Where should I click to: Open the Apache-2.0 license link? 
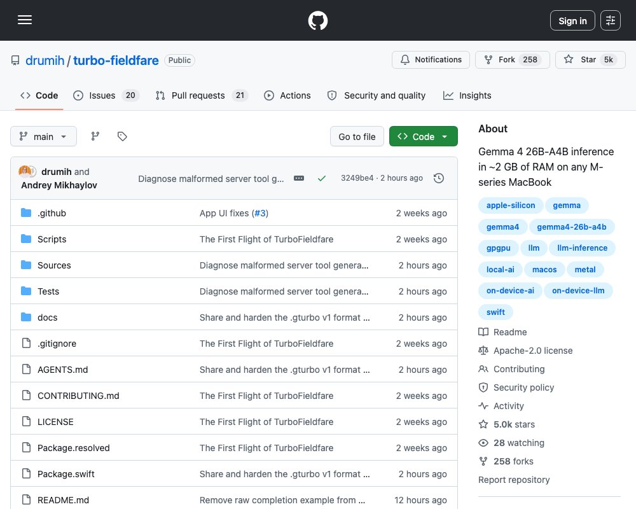coord(525,351)
